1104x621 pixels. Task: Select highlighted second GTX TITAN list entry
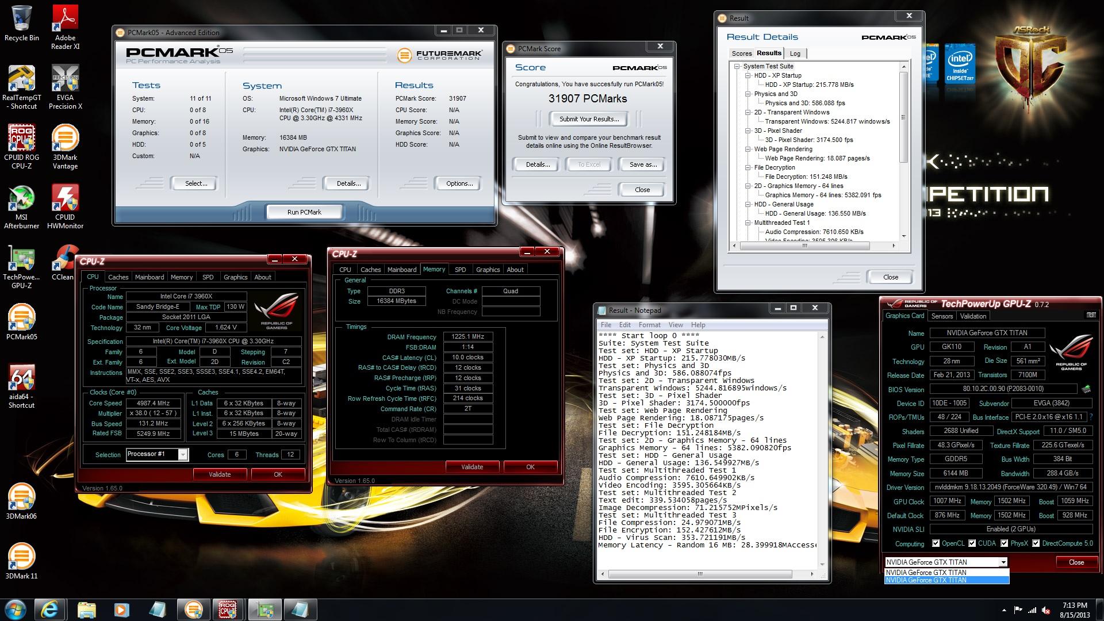click(x=946, y=580)
